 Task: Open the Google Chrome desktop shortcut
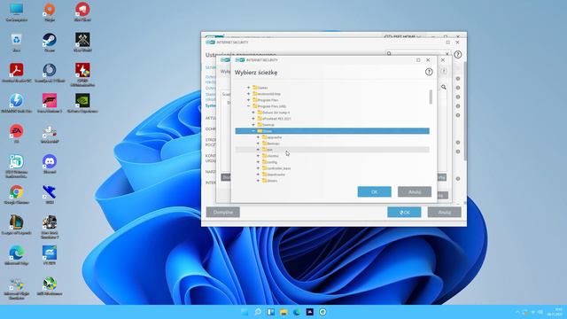[x=16, y=194]
